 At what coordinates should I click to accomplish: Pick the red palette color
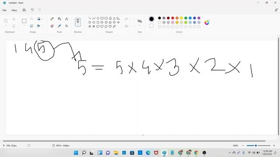pyautogui.click(x=172, y=18)
